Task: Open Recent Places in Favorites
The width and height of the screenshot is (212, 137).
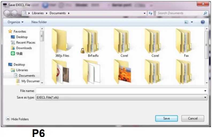Action: click(23, 43)
